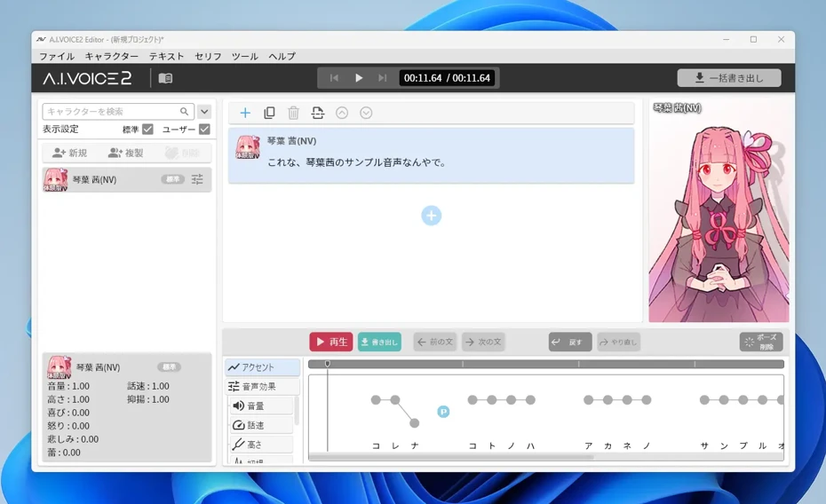Open the ファイル menu

[57, 56]
